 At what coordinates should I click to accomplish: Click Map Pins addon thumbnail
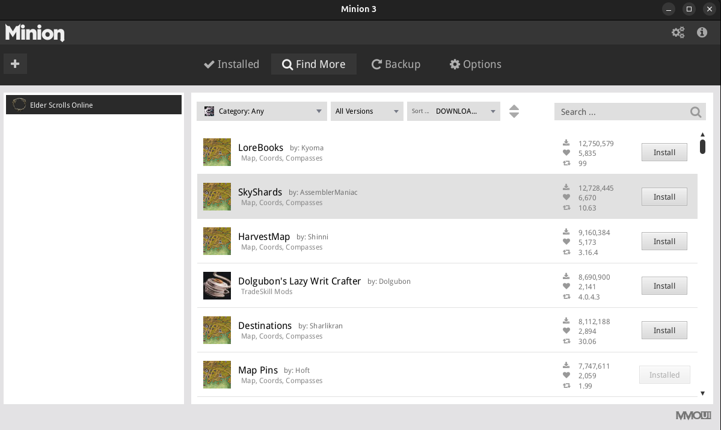pyautogui.click(x=217, y=374)
